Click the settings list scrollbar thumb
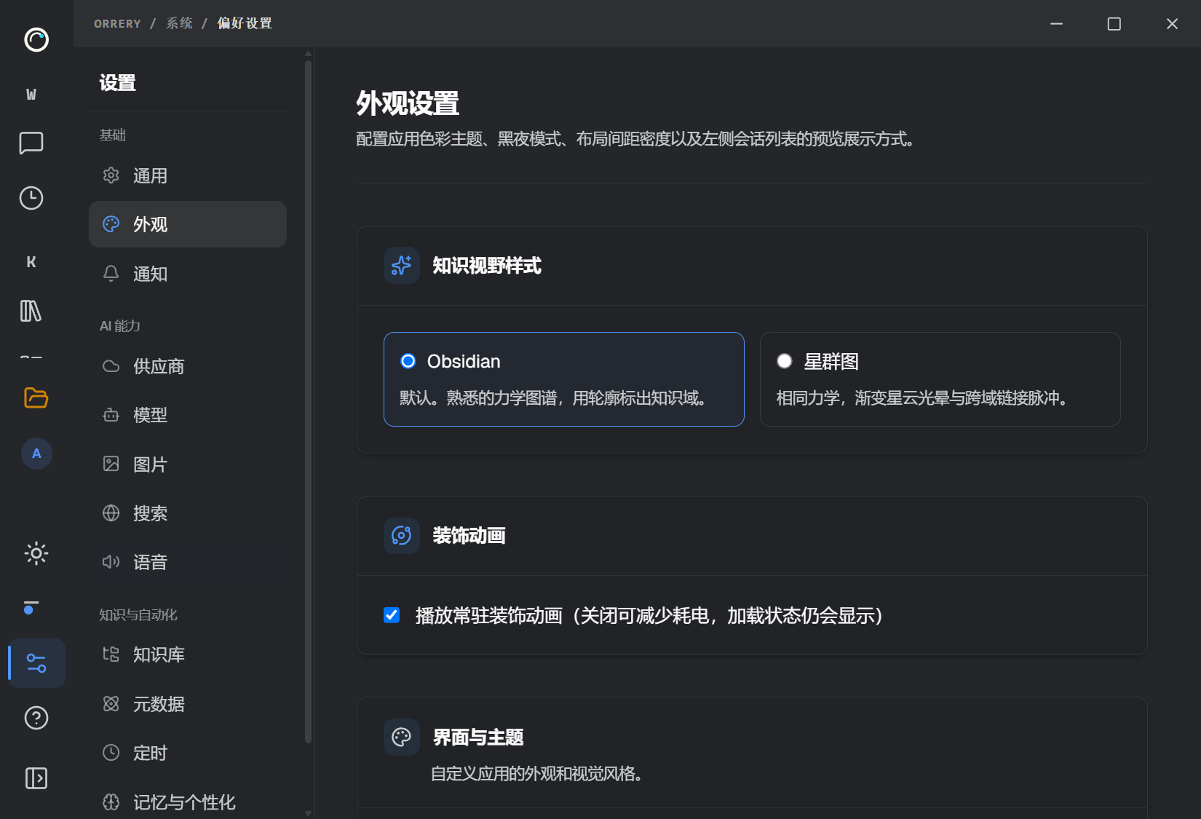1201x819 pixels. [x=308, y=400]
